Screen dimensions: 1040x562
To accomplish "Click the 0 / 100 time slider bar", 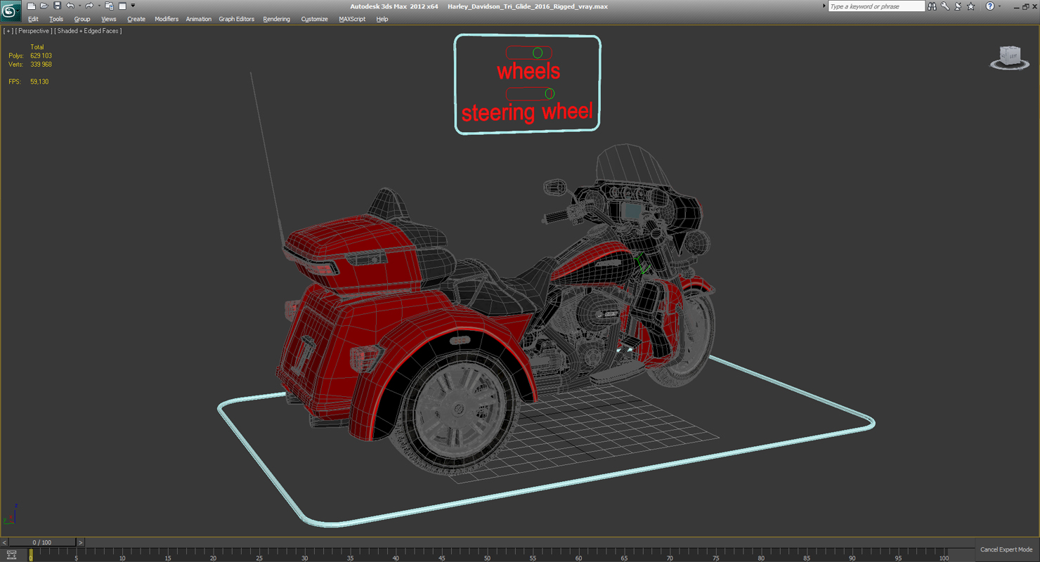I will (42, 542).
